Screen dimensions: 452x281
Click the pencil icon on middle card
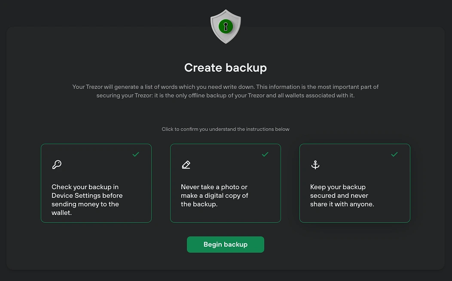186,165
